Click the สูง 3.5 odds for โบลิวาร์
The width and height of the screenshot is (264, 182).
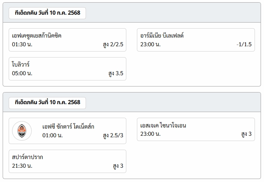coord(116,73)
